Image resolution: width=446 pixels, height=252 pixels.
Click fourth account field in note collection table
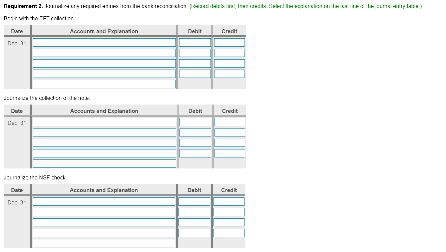click(x=104, y=153)
